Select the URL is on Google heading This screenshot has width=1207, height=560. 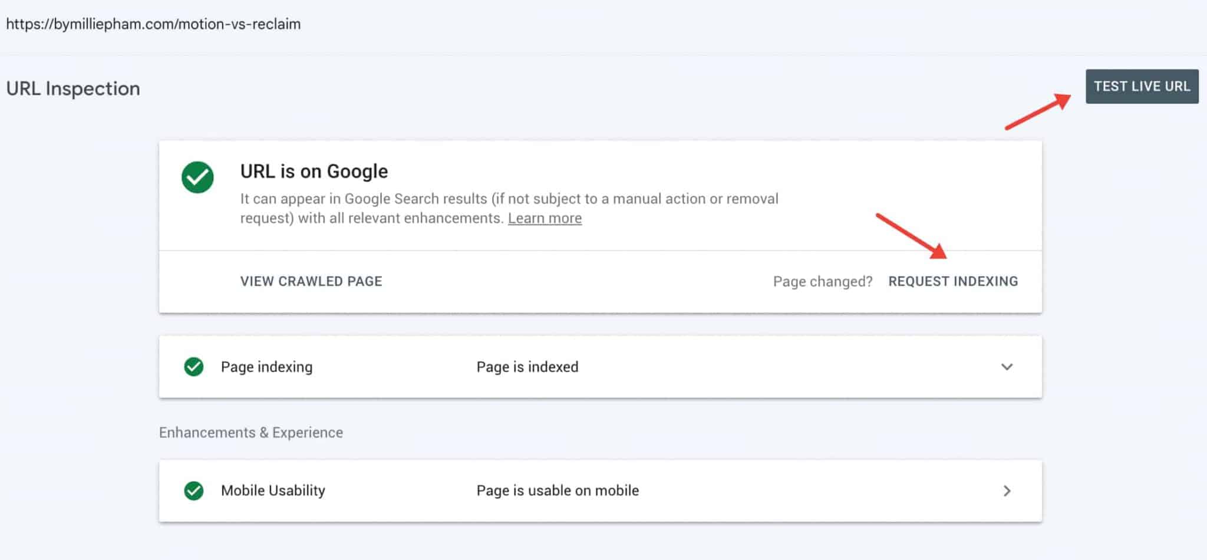pos(313,171)
